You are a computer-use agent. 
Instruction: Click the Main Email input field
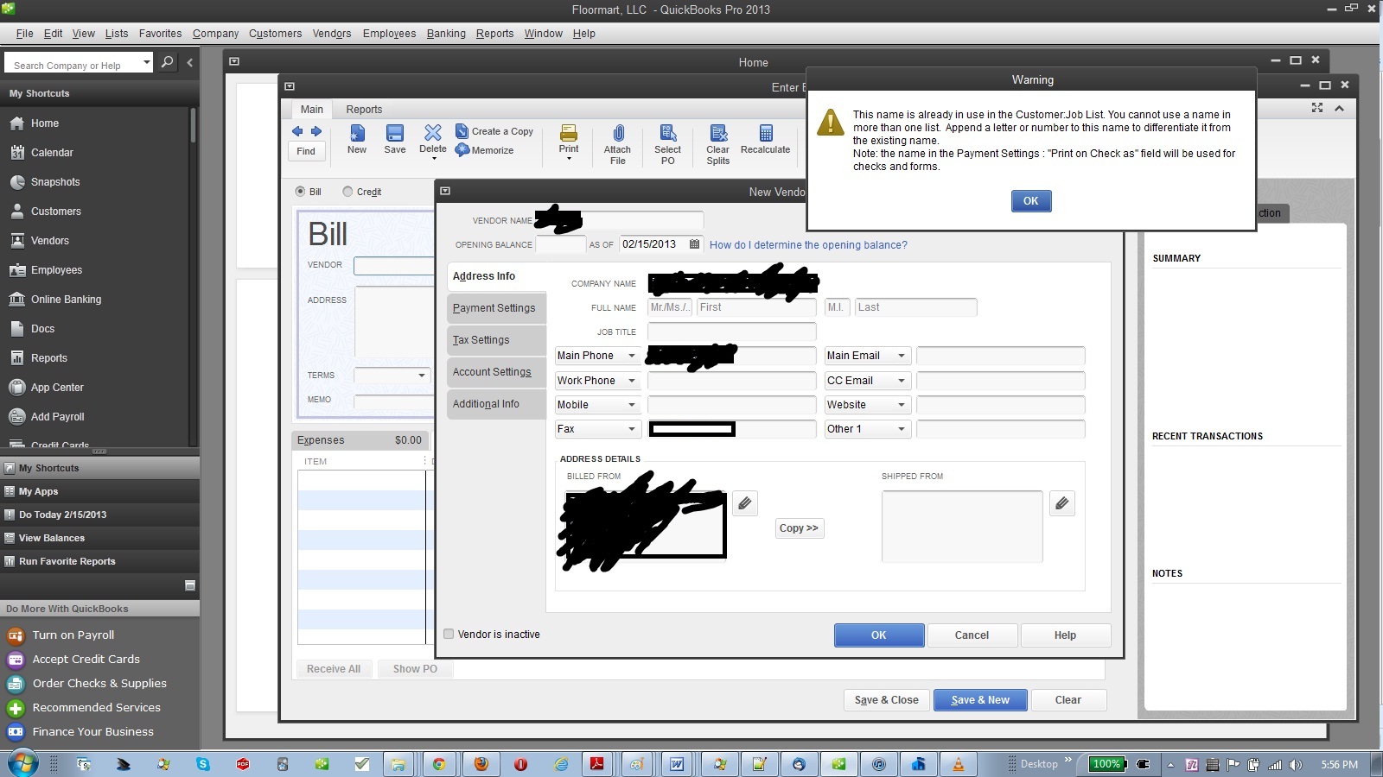pyautogui.click(x=1000, y=356)
